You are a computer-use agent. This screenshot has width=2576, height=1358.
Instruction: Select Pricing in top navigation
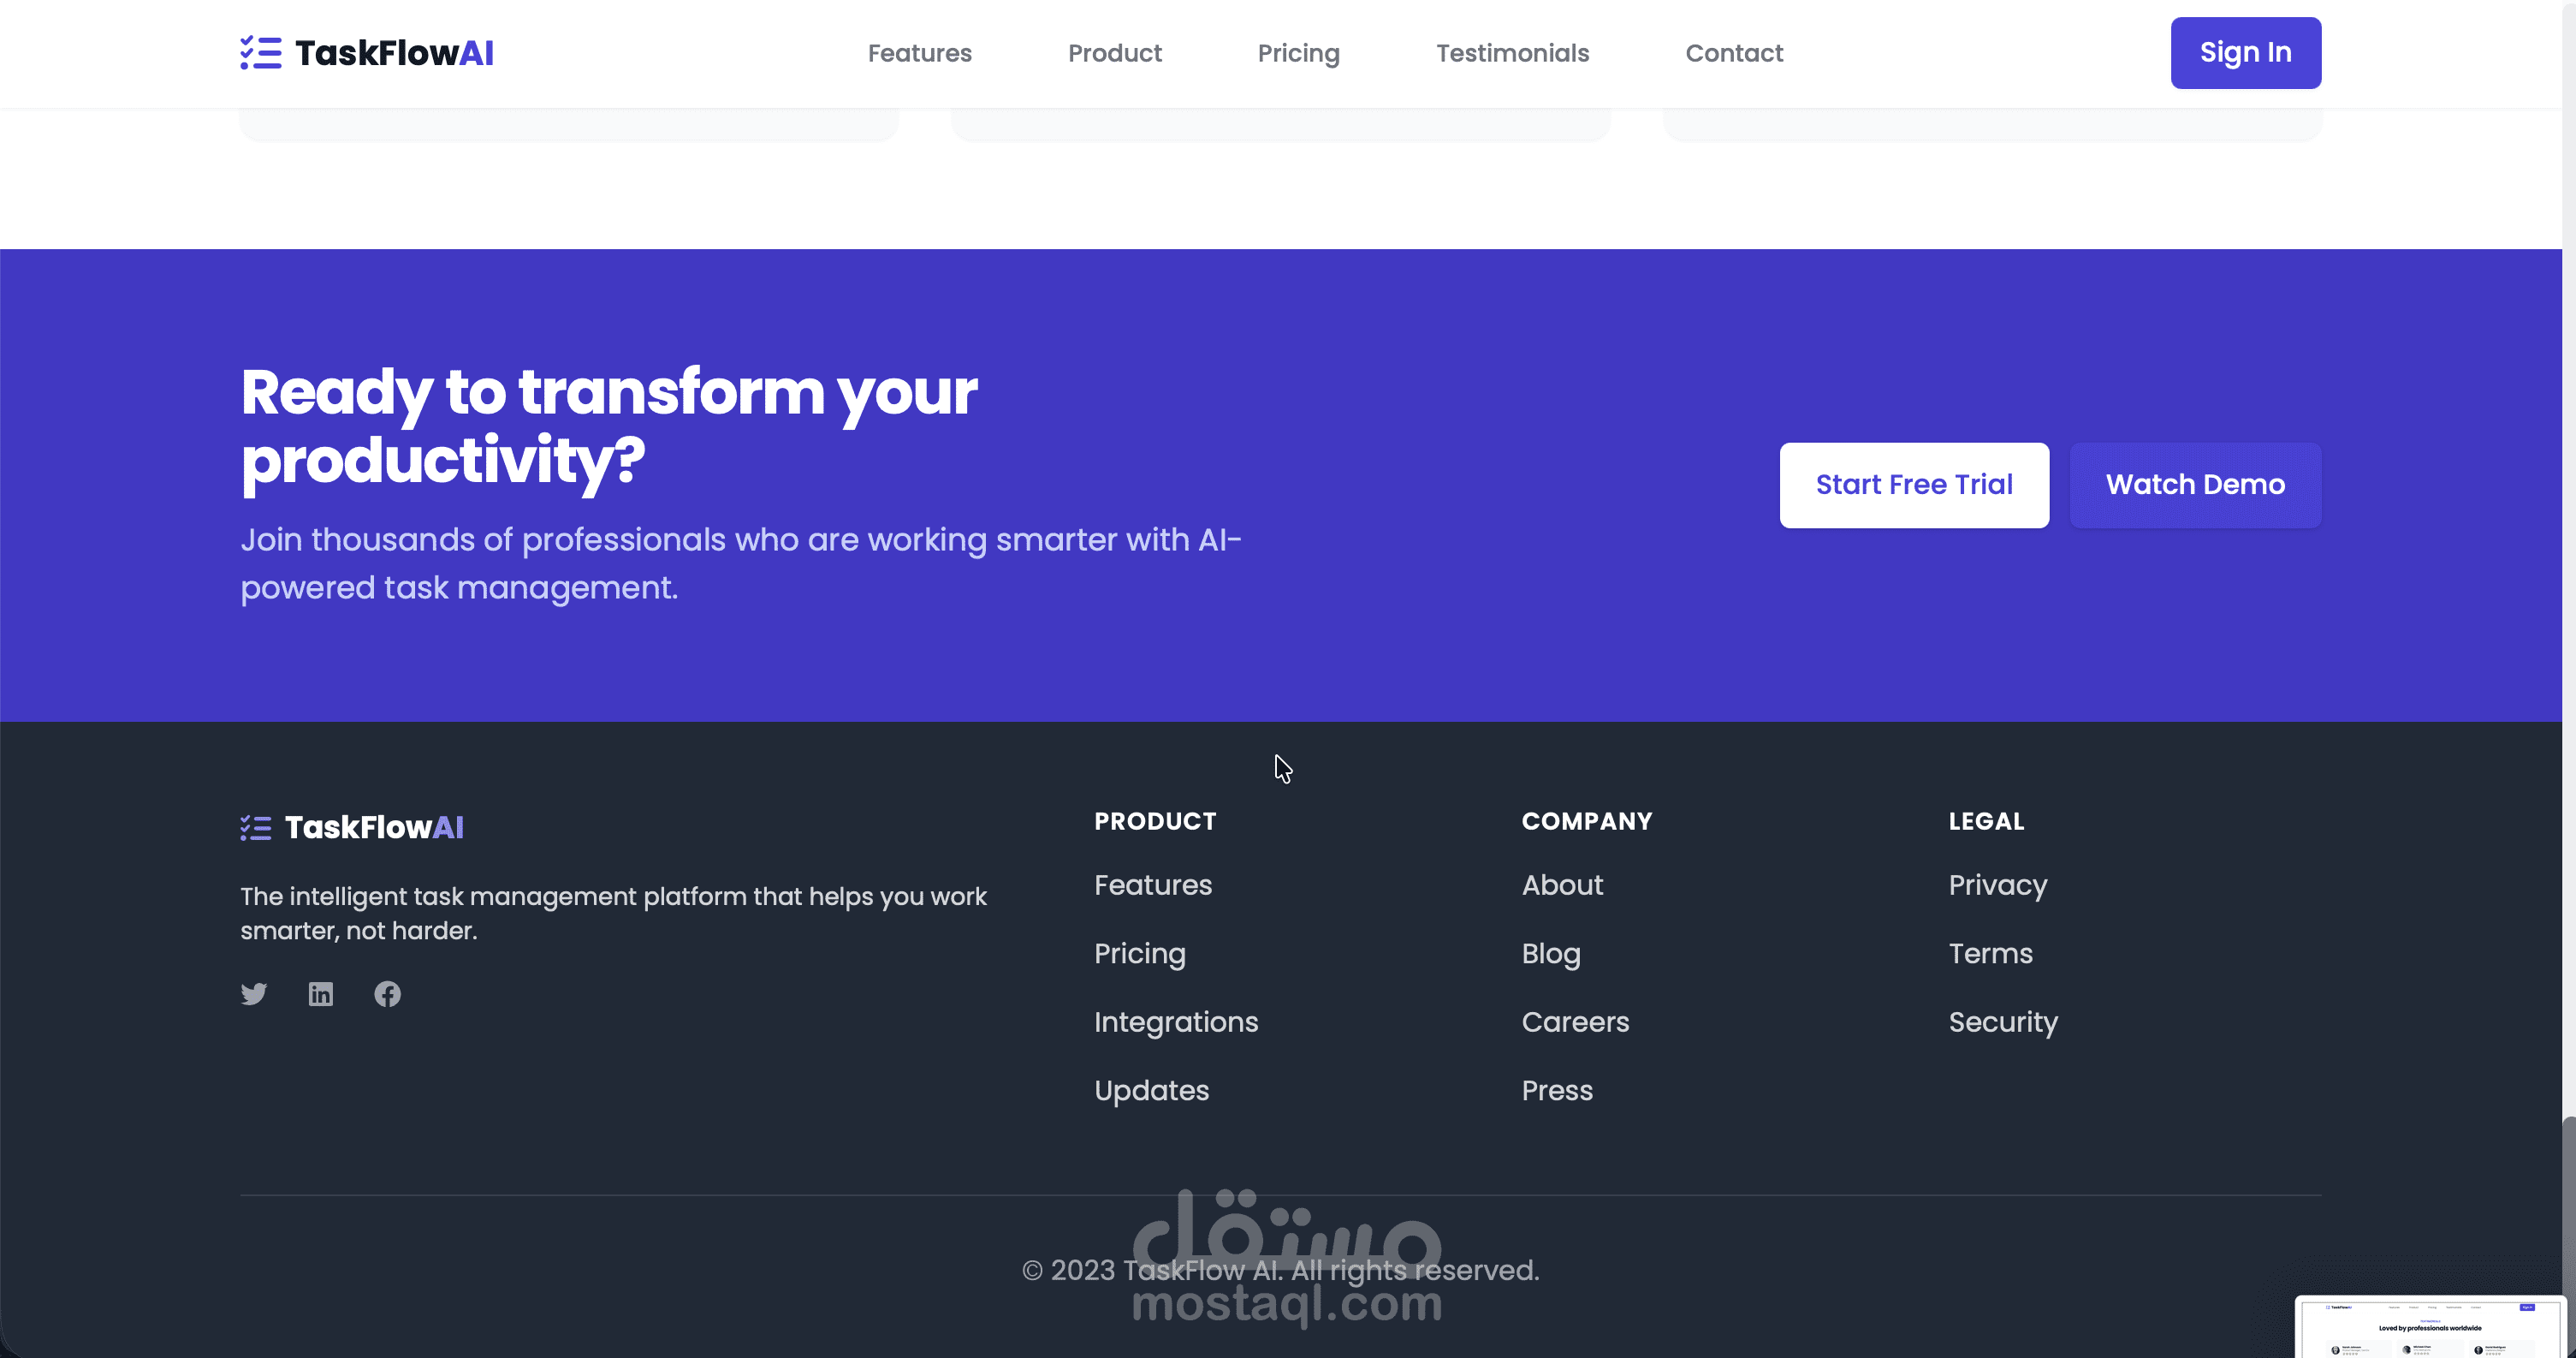click(1298, 53)
